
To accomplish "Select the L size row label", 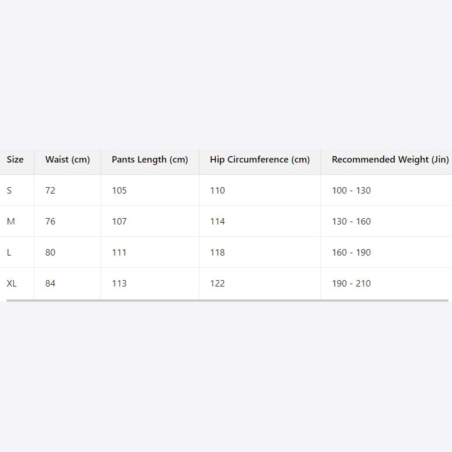I will (9, 253).
